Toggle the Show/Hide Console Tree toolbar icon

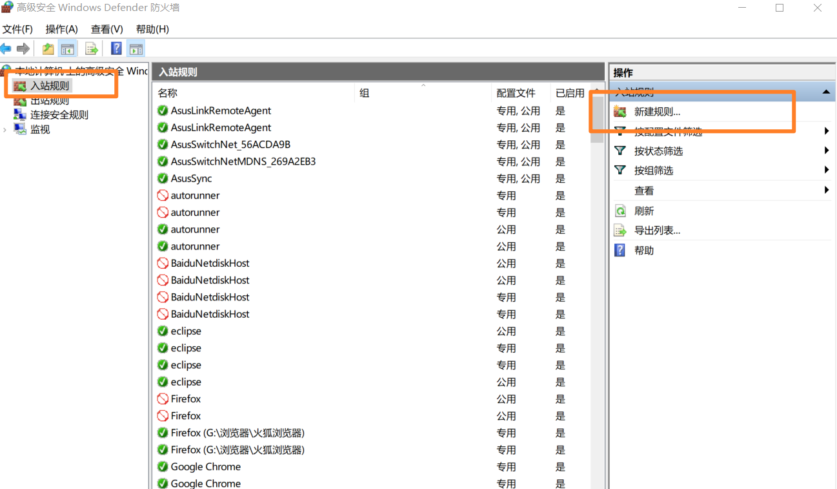coord(67,48)
